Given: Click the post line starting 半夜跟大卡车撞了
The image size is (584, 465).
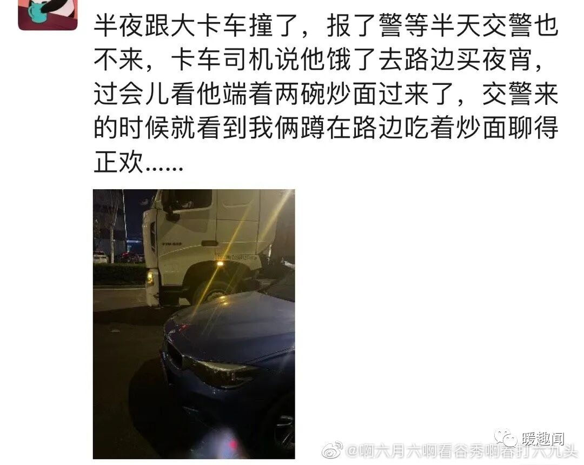Looking at the screenshot, I should pyautogui.click(x=326, y=26).
